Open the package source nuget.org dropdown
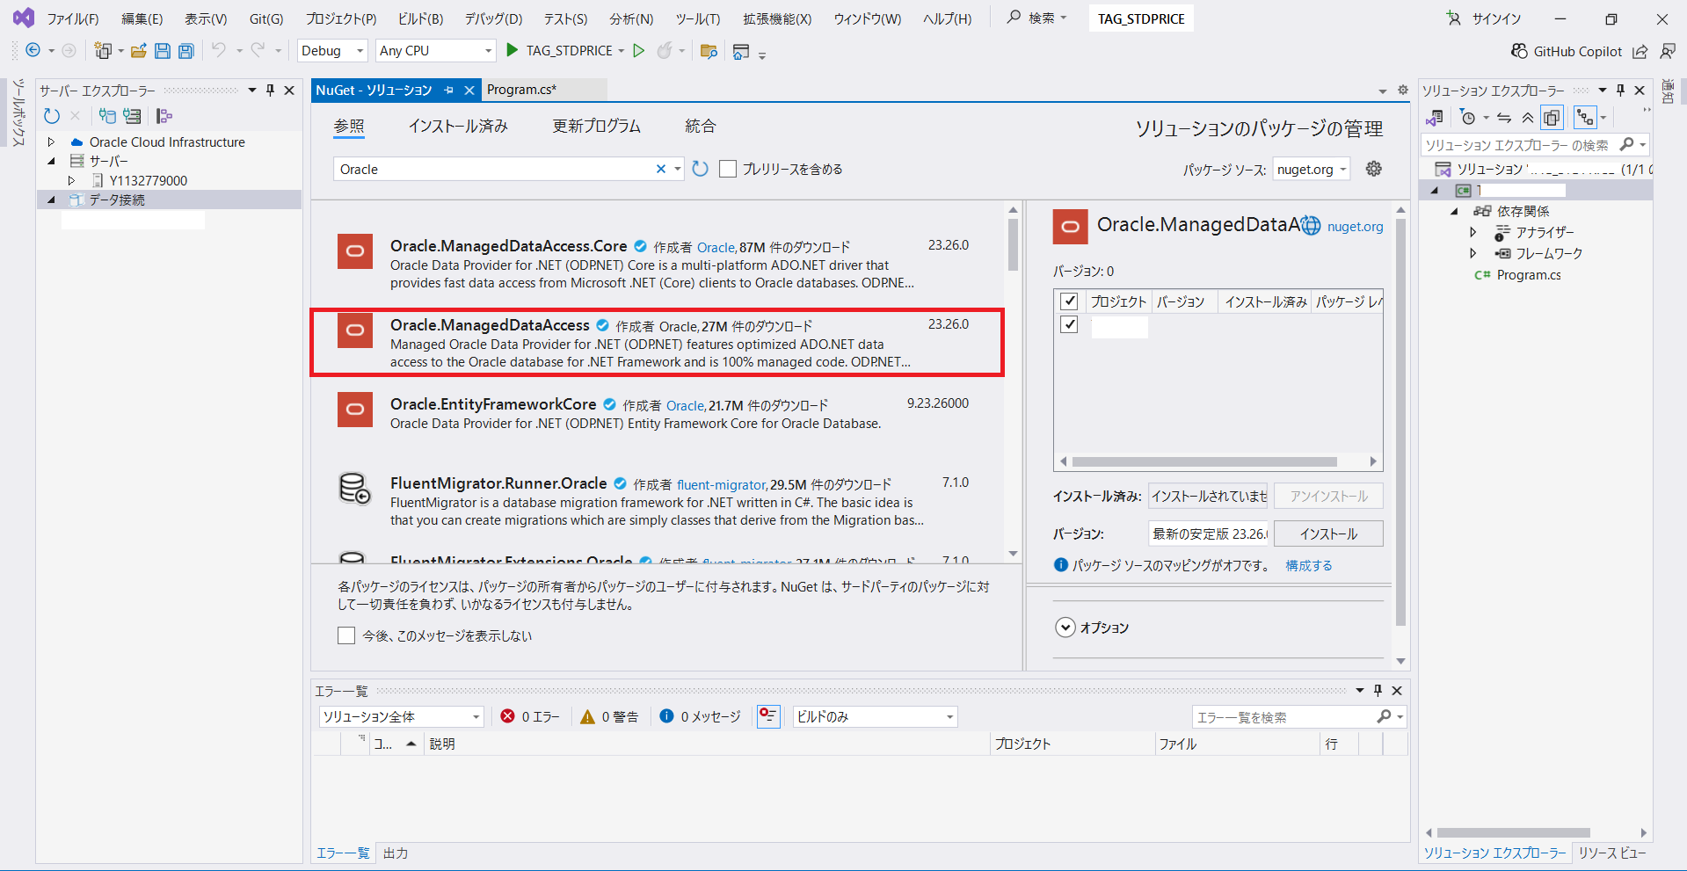 1311,170
